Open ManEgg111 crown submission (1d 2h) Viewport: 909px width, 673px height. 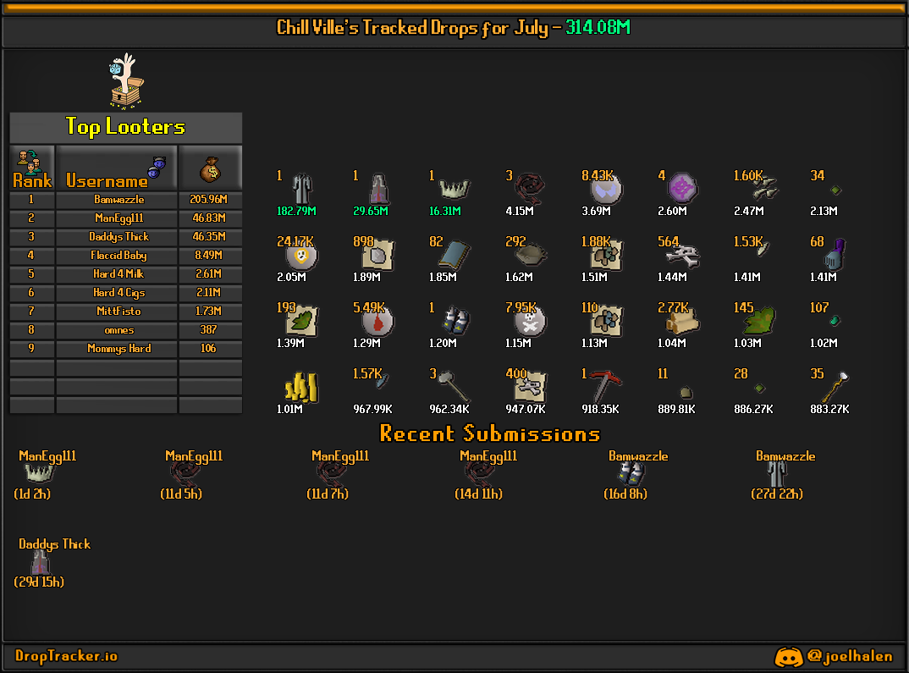point(40,474)
